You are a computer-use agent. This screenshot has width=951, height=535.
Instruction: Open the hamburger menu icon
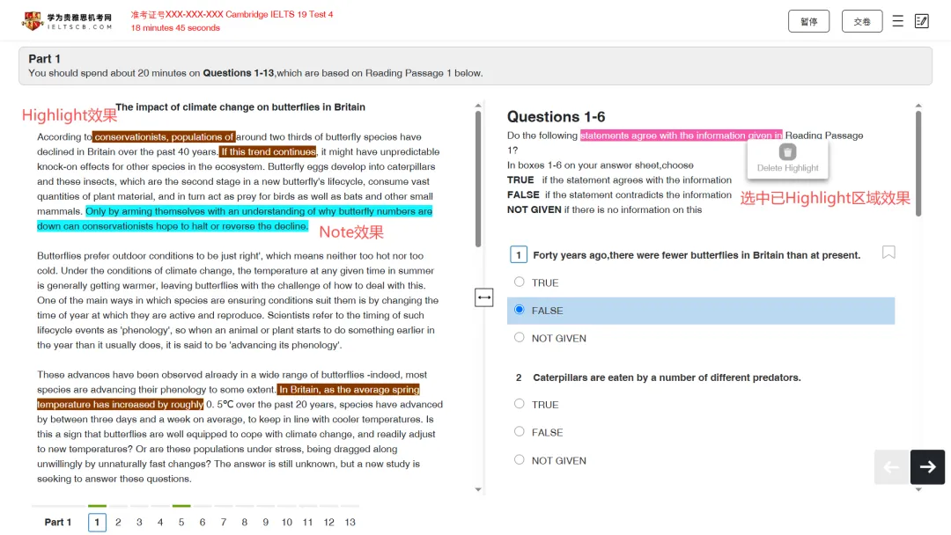tap(897, 21)
